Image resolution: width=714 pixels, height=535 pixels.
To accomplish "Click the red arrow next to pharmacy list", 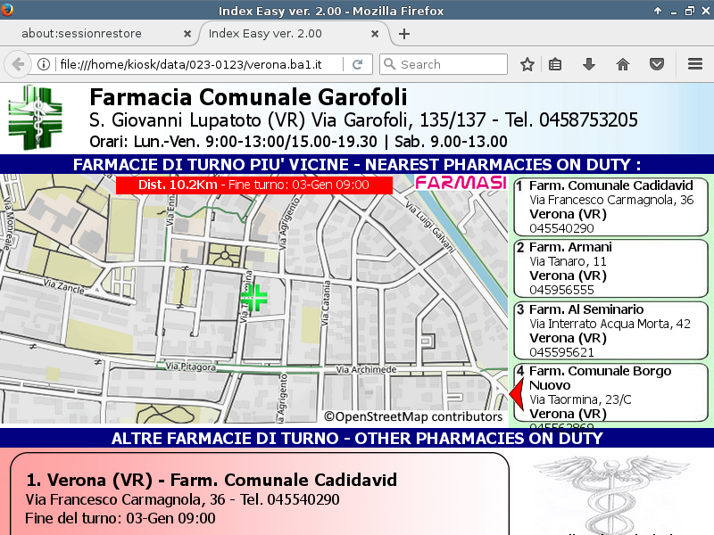I will click(515, 393).
